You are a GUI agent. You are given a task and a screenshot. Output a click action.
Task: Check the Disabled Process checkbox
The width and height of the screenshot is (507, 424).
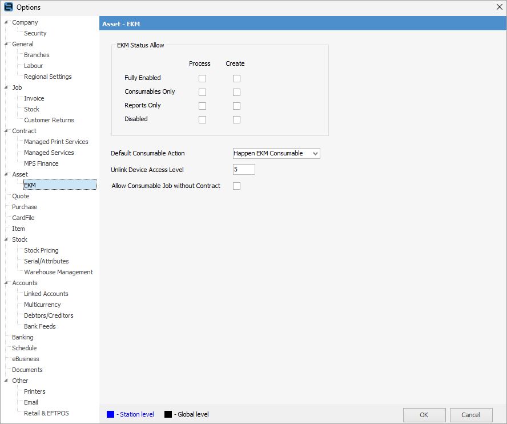click(x=202, y=120)
